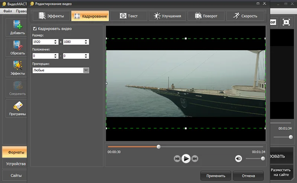Viewport: 297px width, 183px height.
Task: Increase the crop height with the up arrow
Action: (x=86, y=41)
